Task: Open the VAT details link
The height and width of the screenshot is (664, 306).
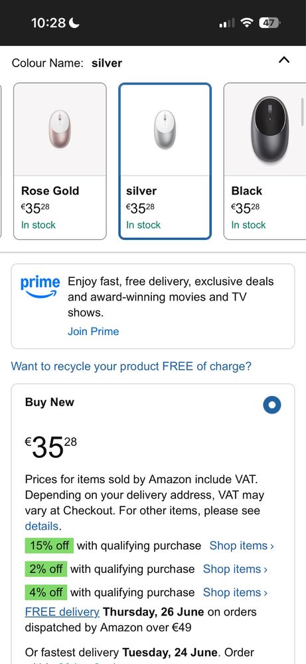Action: pos(41,526)
